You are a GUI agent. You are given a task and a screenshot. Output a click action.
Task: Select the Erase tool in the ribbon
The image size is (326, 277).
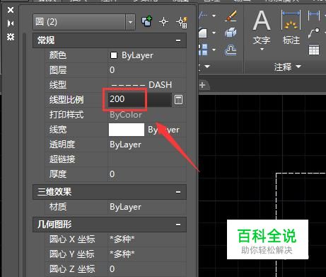click(x=231, y=16)
